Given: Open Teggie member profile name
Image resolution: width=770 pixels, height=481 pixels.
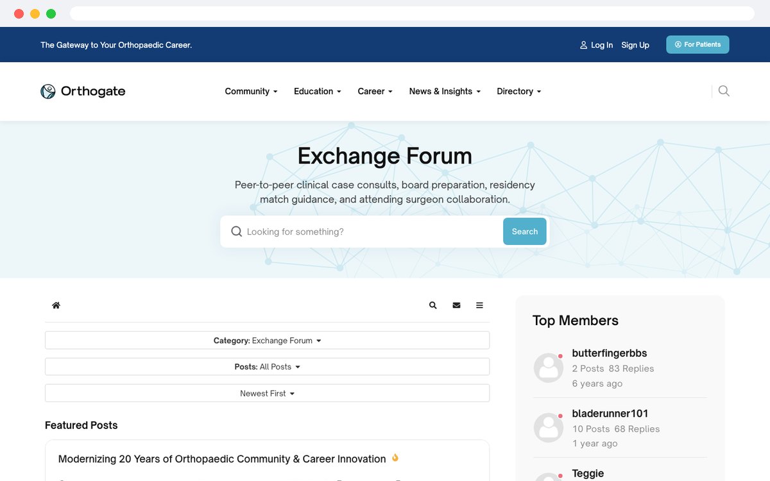Looking at the screenshot, I should pyautogui.click(x=588, y=473).
